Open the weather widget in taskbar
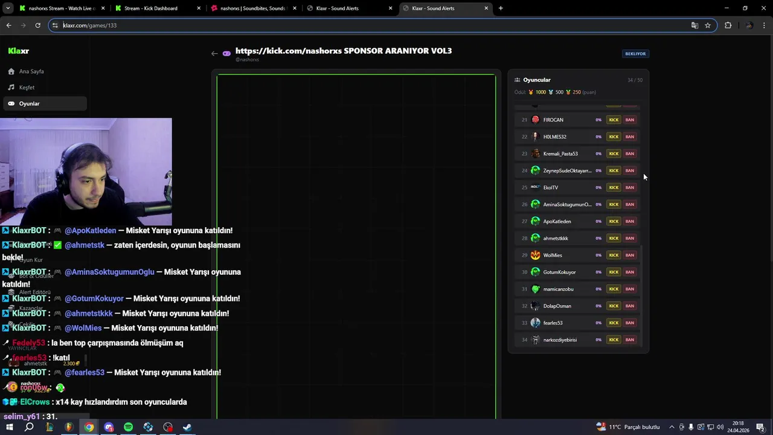The width and height of the screenshot is (773, 435). [628, 427]
